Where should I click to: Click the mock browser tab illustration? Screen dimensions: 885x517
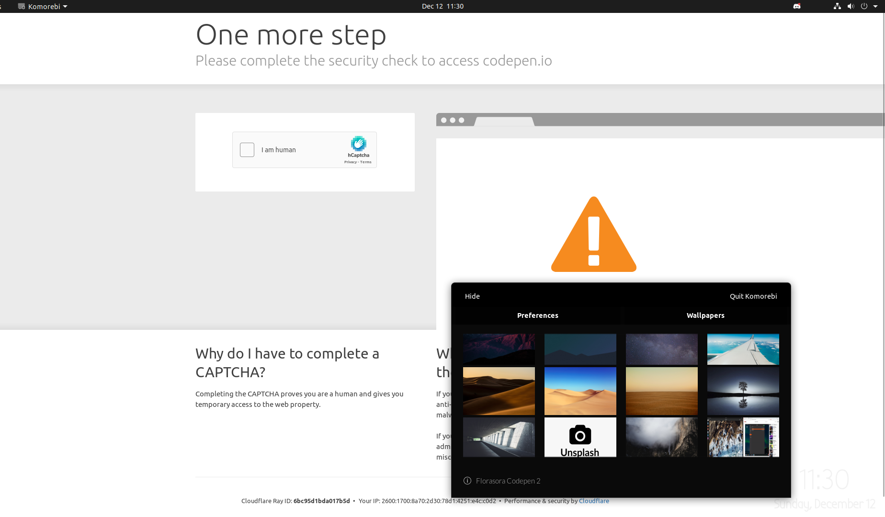(x=504, y=122)
